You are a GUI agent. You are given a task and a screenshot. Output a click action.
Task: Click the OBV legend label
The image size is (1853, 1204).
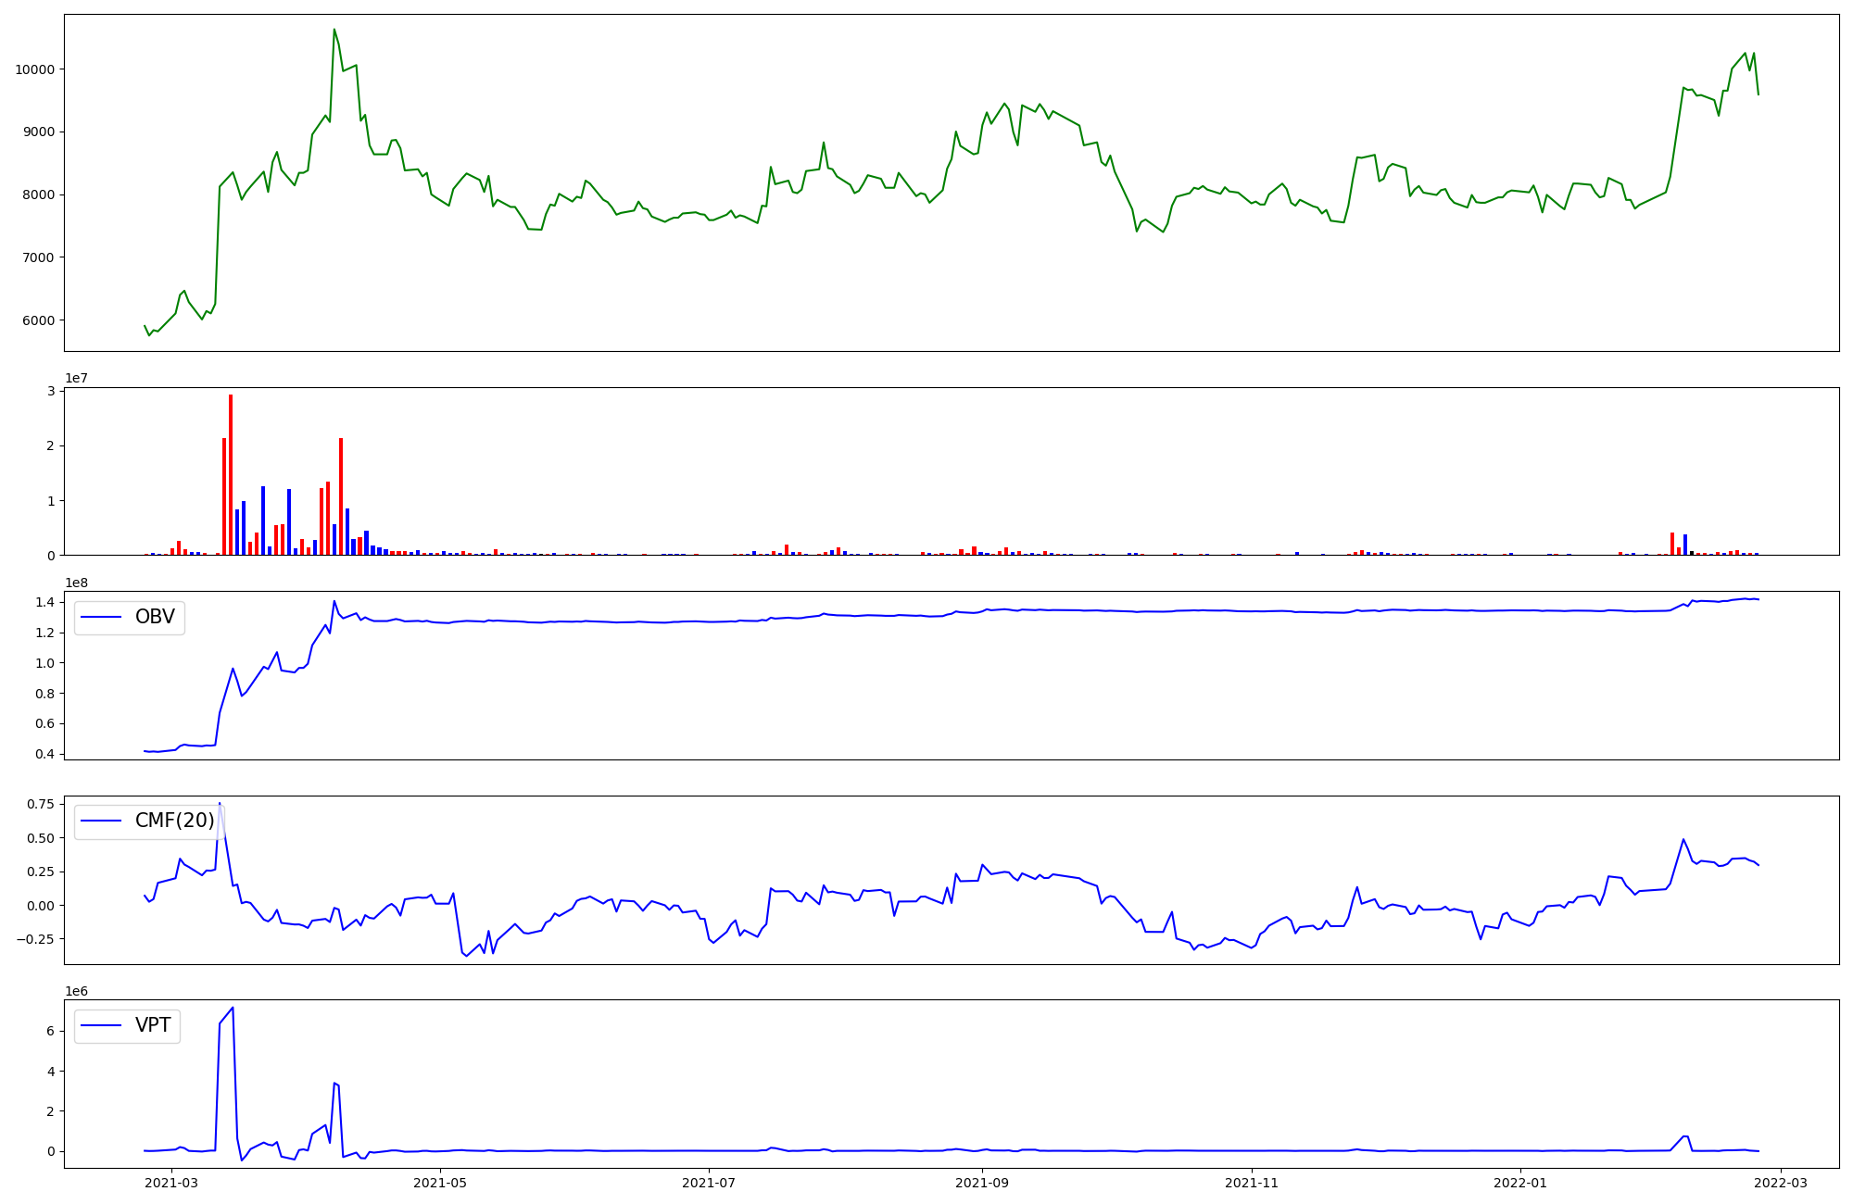[x=155, y=617]
